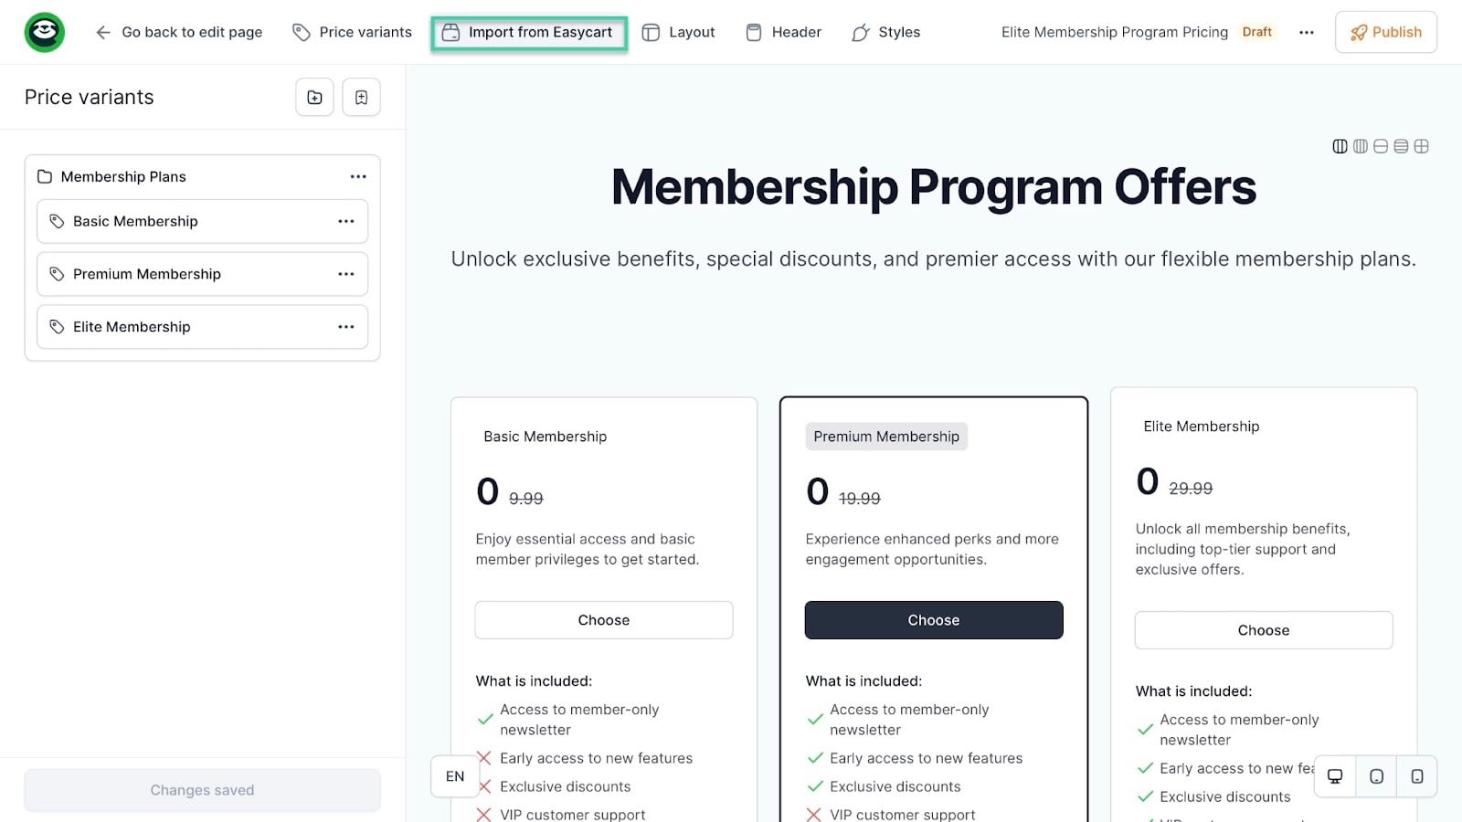Open the Layout tab
The height and width of the screenshot is (822, 1462).
click(678, 32)
